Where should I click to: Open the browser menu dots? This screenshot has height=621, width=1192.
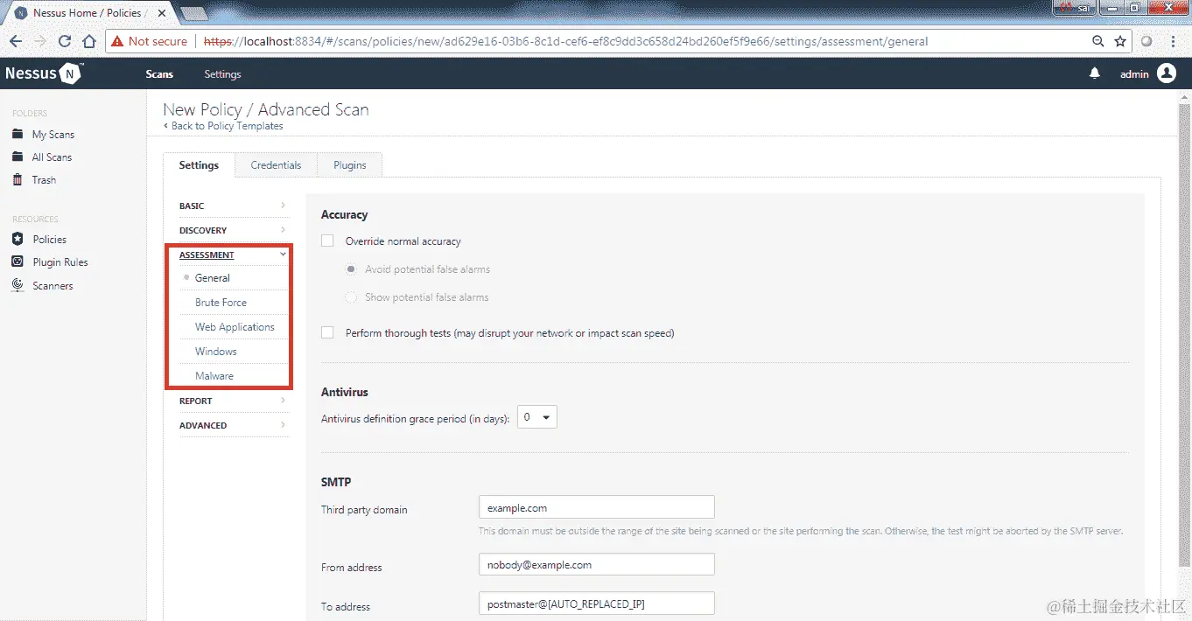[x=1174, y=41]
